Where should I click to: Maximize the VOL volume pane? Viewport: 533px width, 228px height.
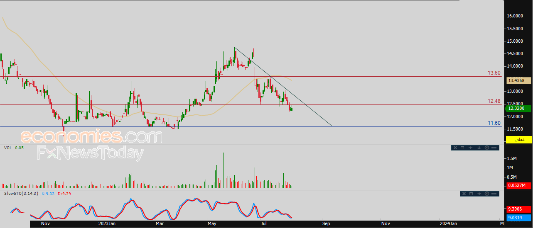pos(462,148)
